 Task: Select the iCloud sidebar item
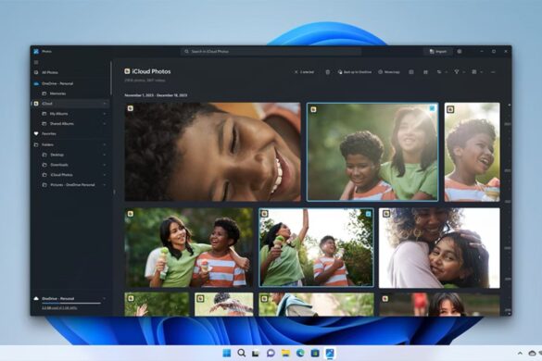coord(71,104)
